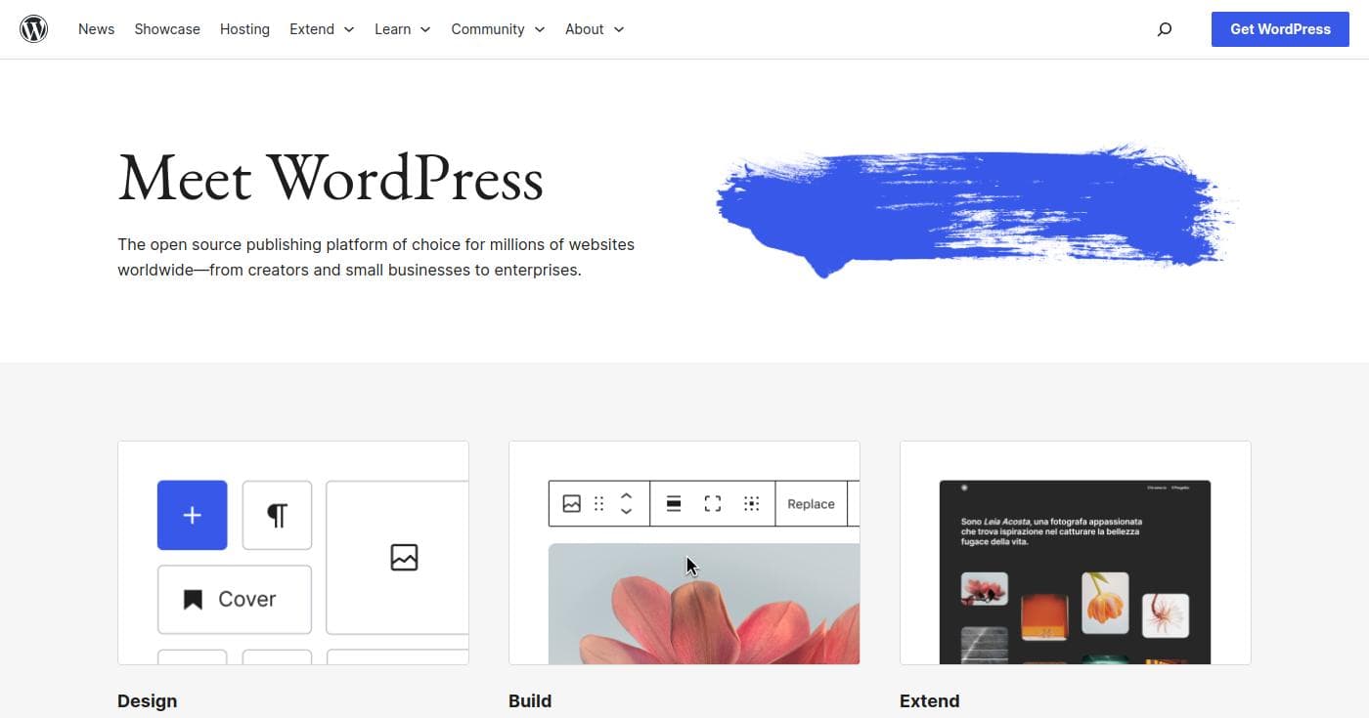Click the move block up/down arrows icon
This screenshot has height=718, width=1369.
tap(627, 503)
